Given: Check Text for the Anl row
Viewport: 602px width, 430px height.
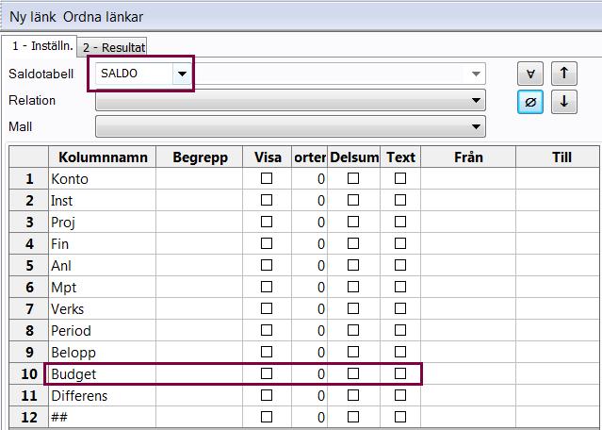Looking at the screenshot, I should point(400,265).
